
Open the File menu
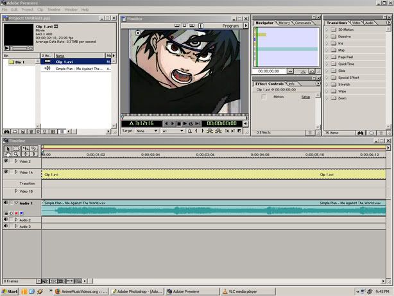click(4, 10)
